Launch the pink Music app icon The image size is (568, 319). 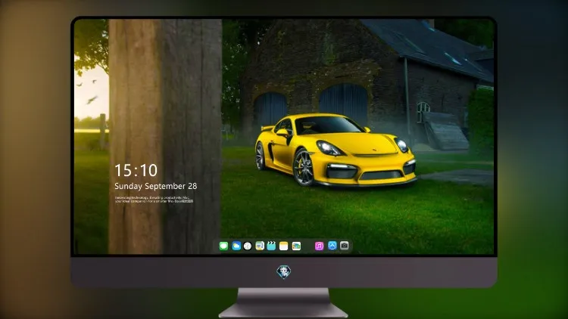click(319, 246)
